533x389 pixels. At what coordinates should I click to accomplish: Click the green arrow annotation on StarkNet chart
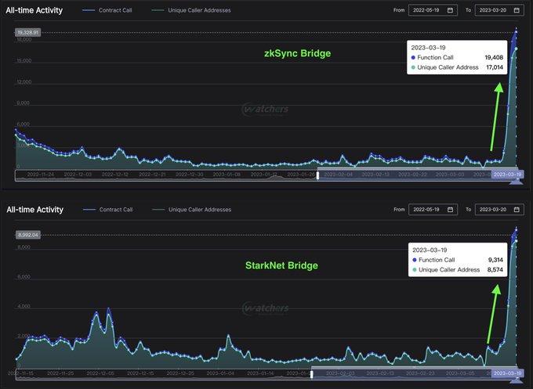click(492, 317)
